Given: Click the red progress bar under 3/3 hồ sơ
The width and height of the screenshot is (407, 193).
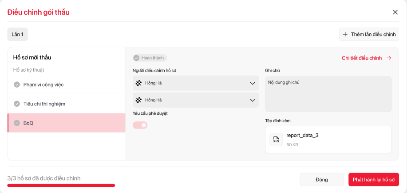Looking at the screenshot, I should (61, 185).
